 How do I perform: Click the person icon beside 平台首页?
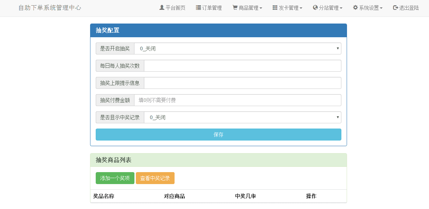tap(162, 7)
